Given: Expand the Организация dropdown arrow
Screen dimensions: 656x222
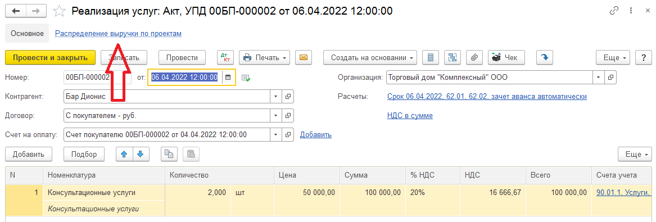Looking at the screenshot, I should click(598, 78).
